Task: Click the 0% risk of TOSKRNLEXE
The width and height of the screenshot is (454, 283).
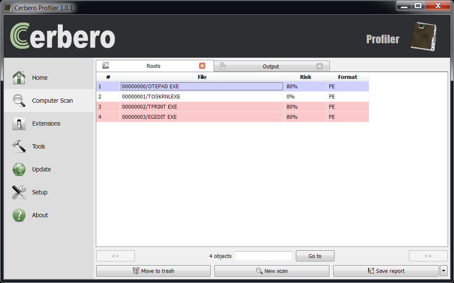Action: click(306, 96)
